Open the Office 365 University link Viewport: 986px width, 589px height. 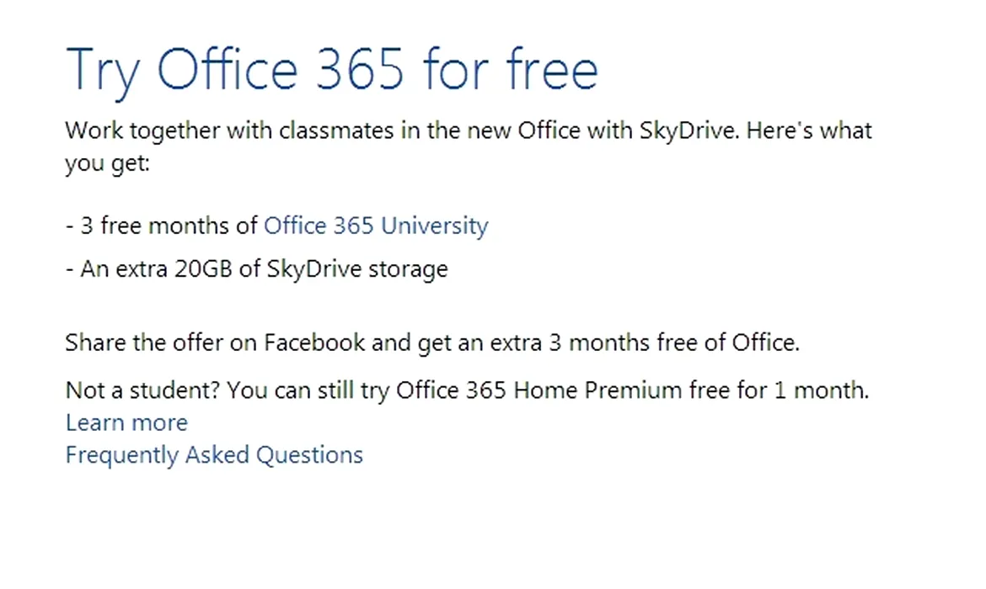[376, 226]
